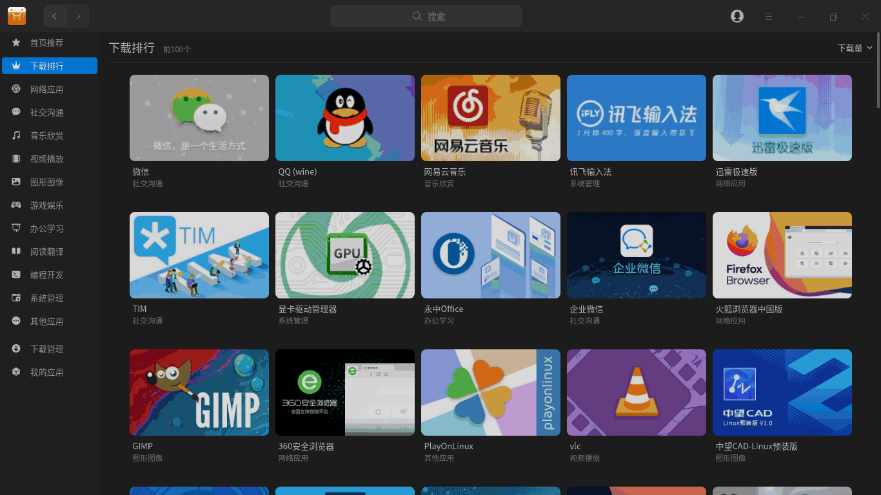Click the book icon beside 阅读翻译

coord(16,251)
